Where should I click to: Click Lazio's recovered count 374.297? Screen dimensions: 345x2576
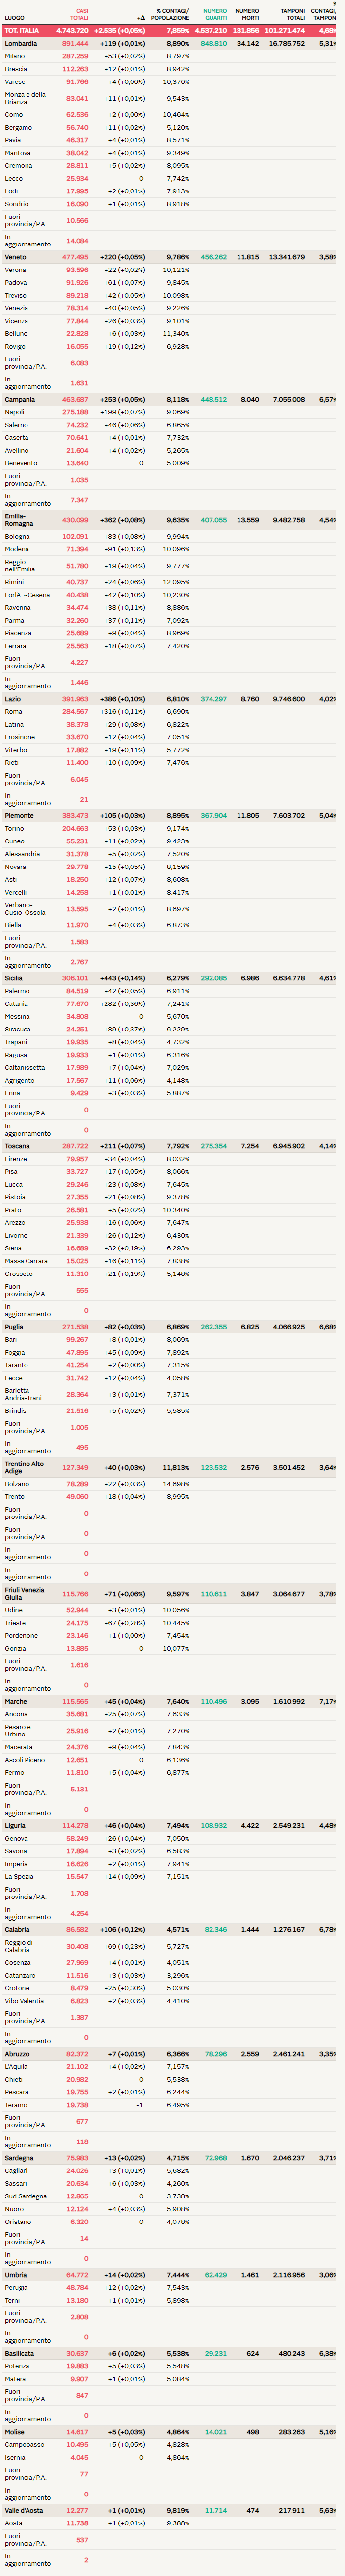[213, 699]
